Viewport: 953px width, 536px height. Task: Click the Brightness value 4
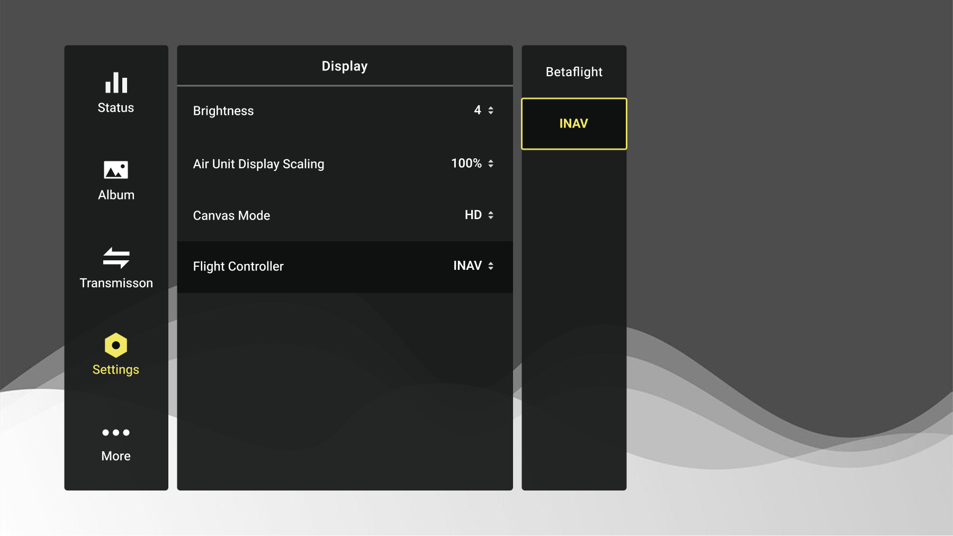click(478, 110)
